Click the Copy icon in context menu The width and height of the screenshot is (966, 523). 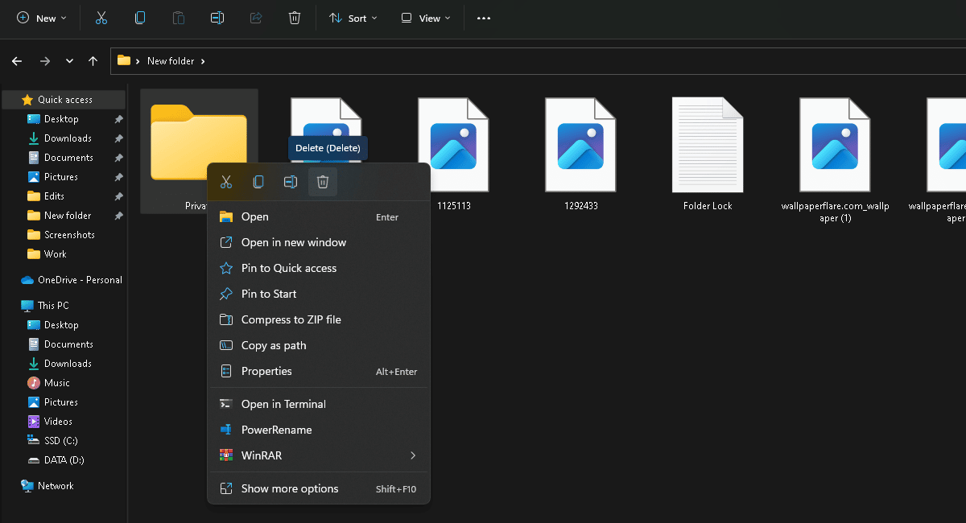(258, 182)
